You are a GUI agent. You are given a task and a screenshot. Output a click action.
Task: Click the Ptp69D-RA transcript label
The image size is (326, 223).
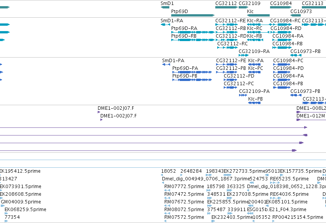(x=184, y=28)
